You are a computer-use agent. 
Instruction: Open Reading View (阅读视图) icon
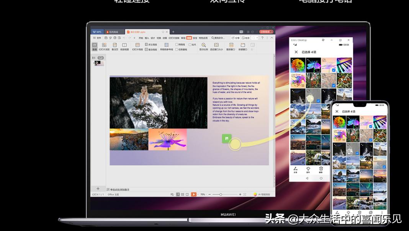click(124, 46)
